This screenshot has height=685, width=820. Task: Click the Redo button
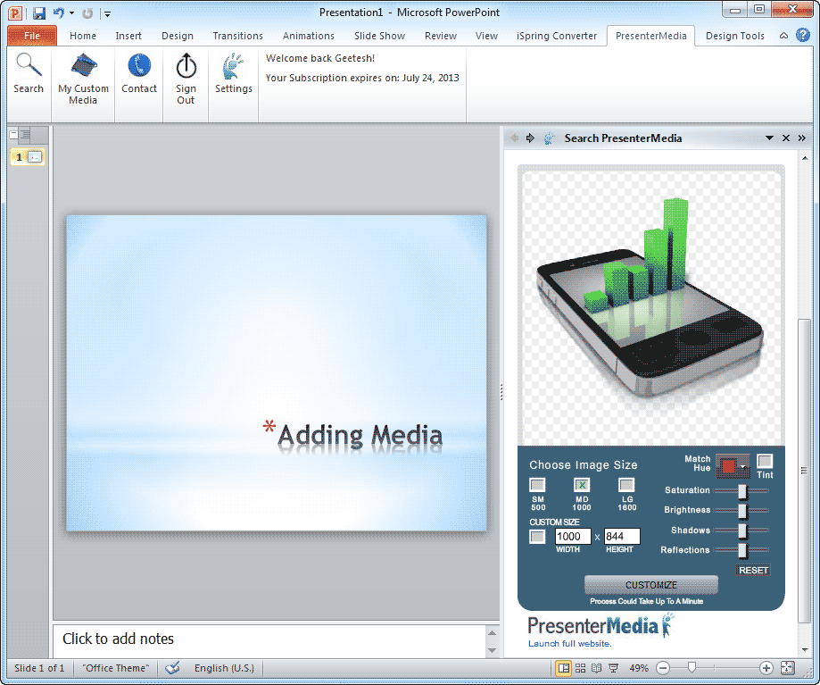tap(87, 13)
